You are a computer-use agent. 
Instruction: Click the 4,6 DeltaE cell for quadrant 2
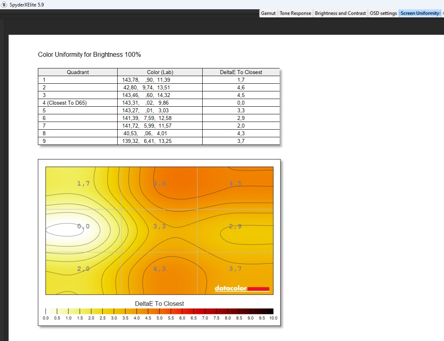pyautogui.click(x=241, y=87)
